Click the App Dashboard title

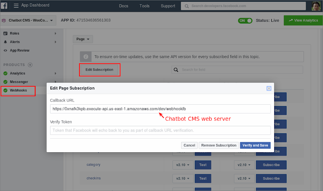point(36,5)
